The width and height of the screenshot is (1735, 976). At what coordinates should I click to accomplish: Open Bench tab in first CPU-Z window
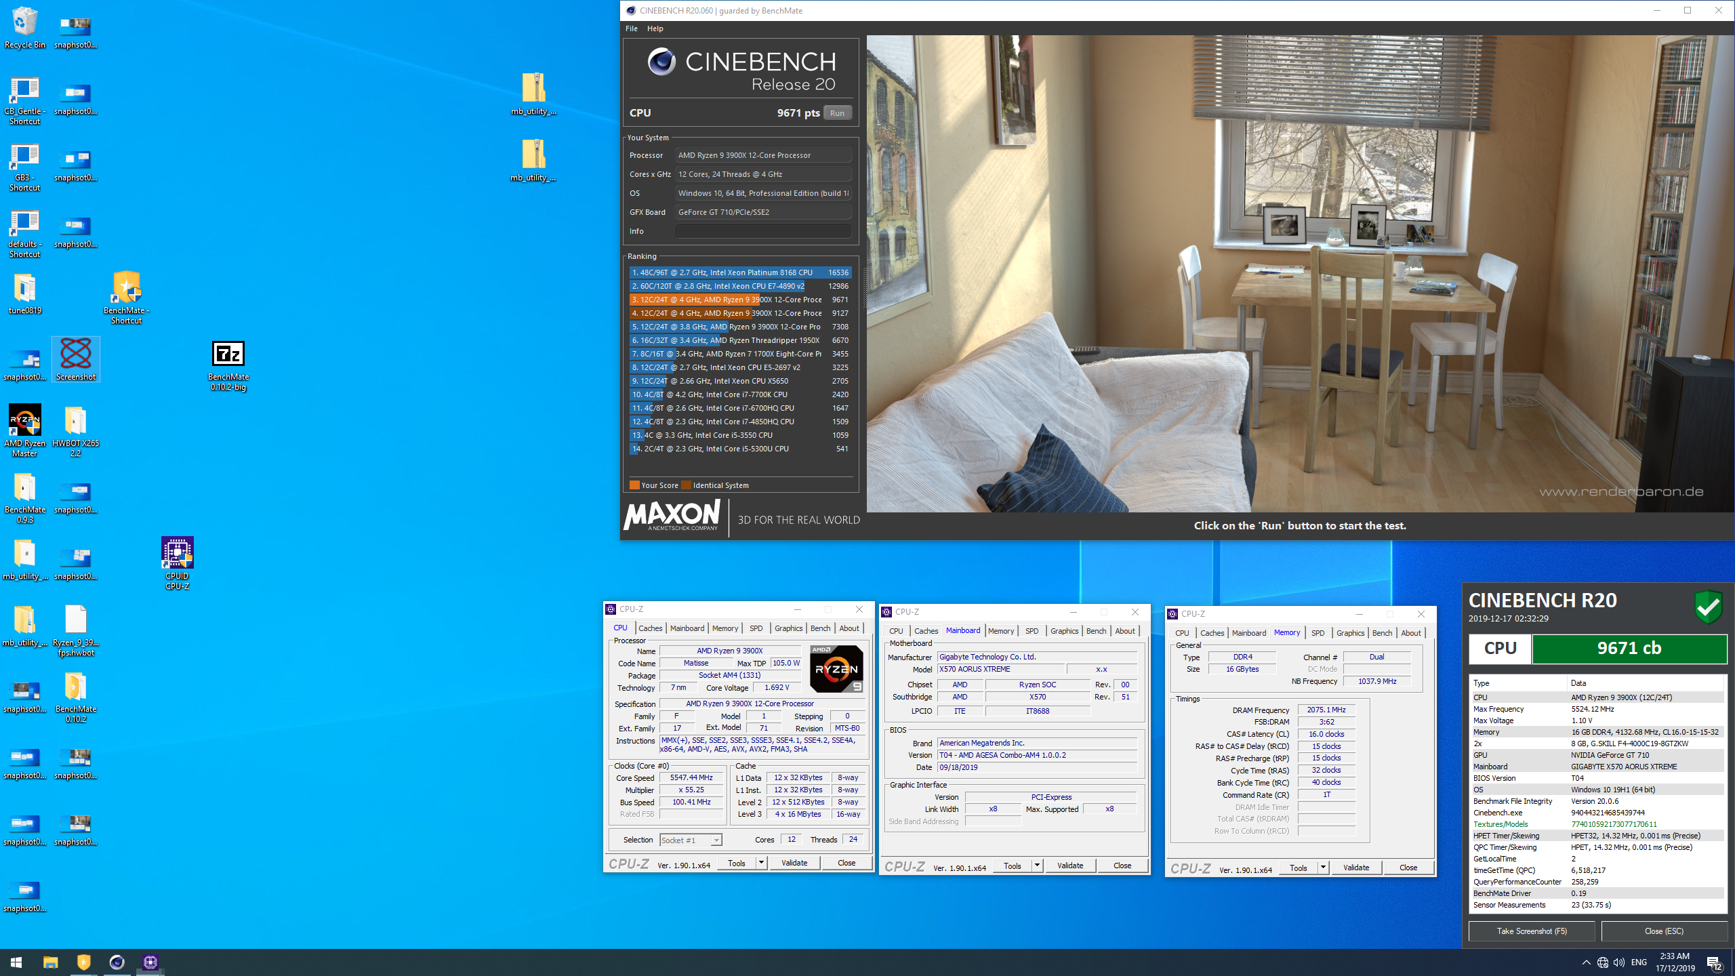(820, 628)
